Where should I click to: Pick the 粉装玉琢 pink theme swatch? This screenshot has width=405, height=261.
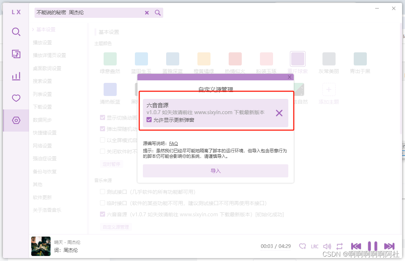pos(266,59)
